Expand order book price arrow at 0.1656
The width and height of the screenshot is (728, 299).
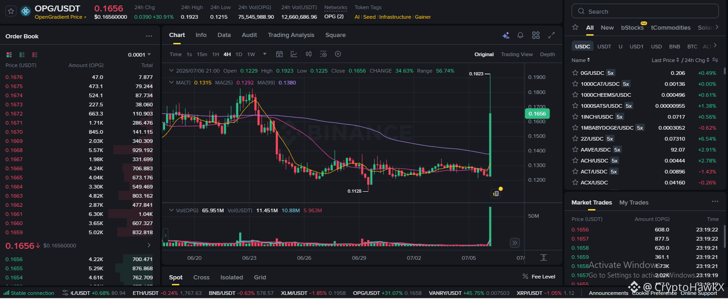[x=149, y=246]
